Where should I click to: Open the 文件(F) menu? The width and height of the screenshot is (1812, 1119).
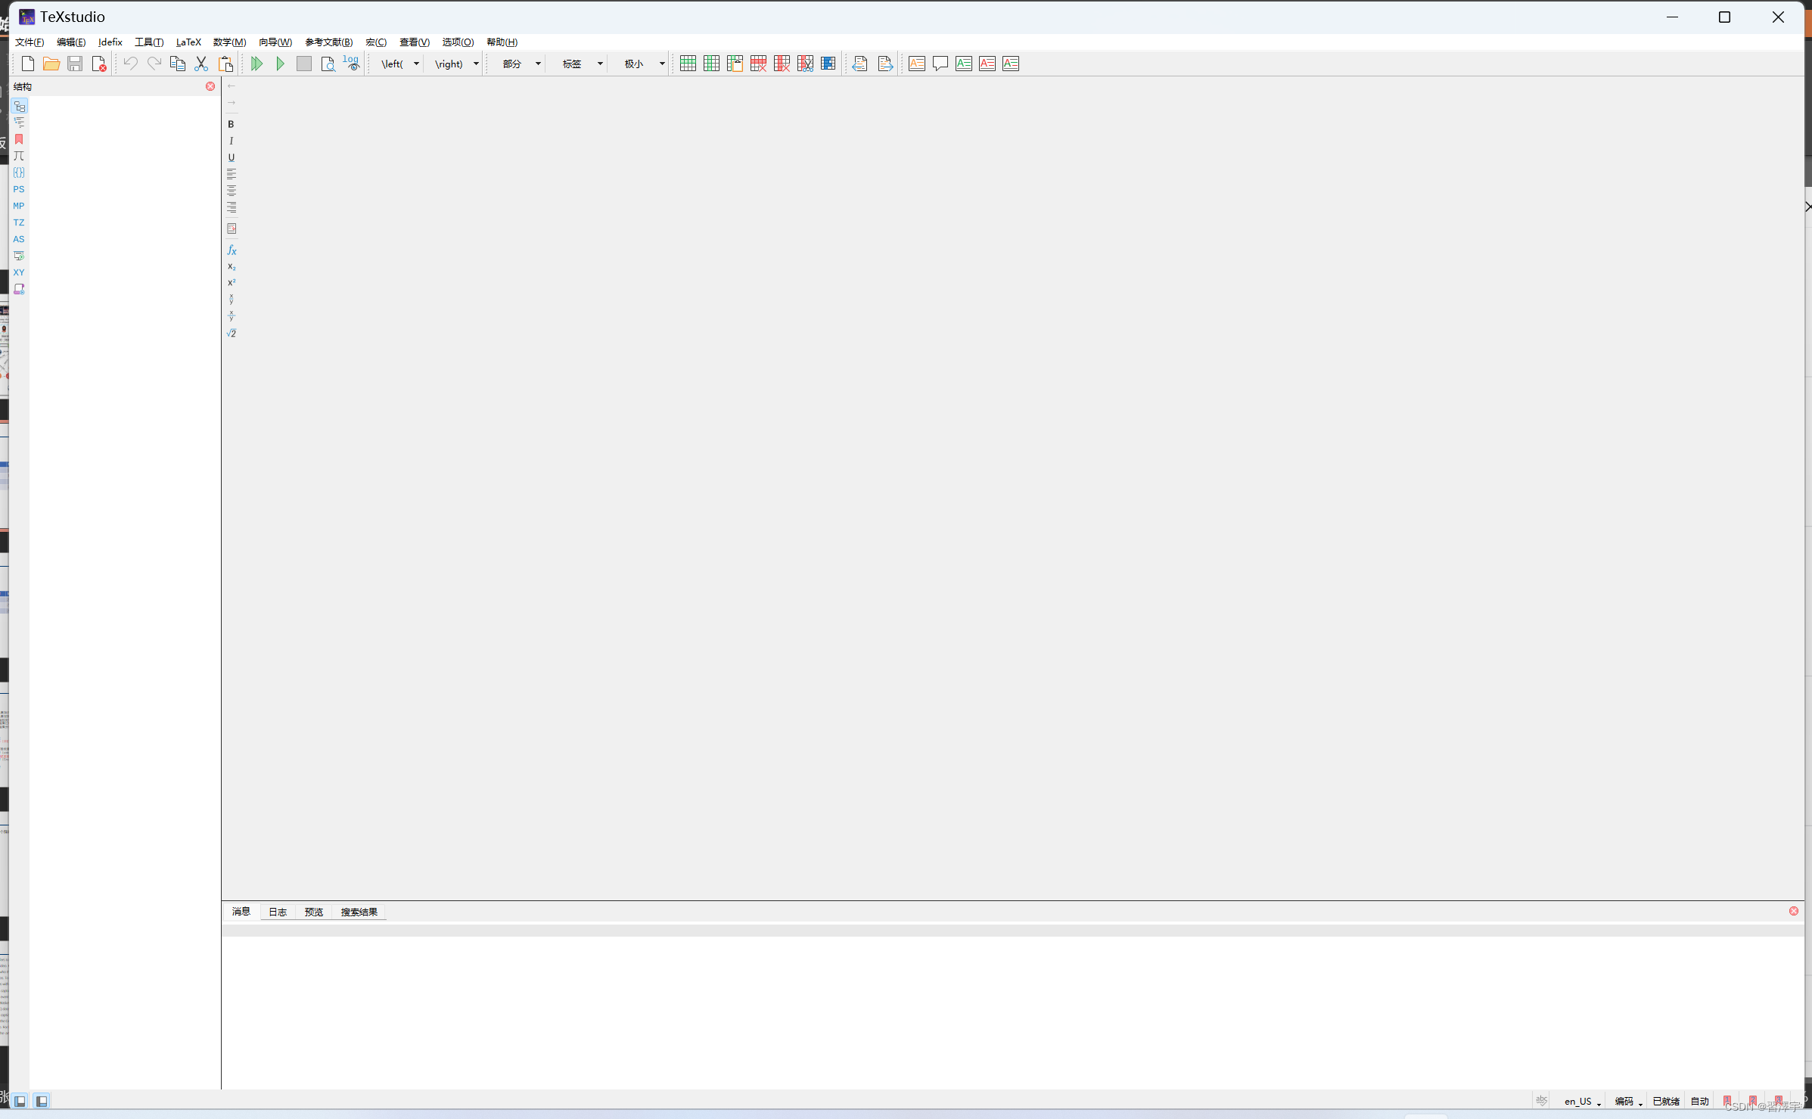click(x=30, y=42)
